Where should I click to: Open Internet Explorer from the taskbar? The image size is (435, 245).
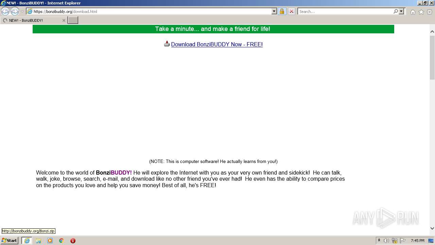27,241
